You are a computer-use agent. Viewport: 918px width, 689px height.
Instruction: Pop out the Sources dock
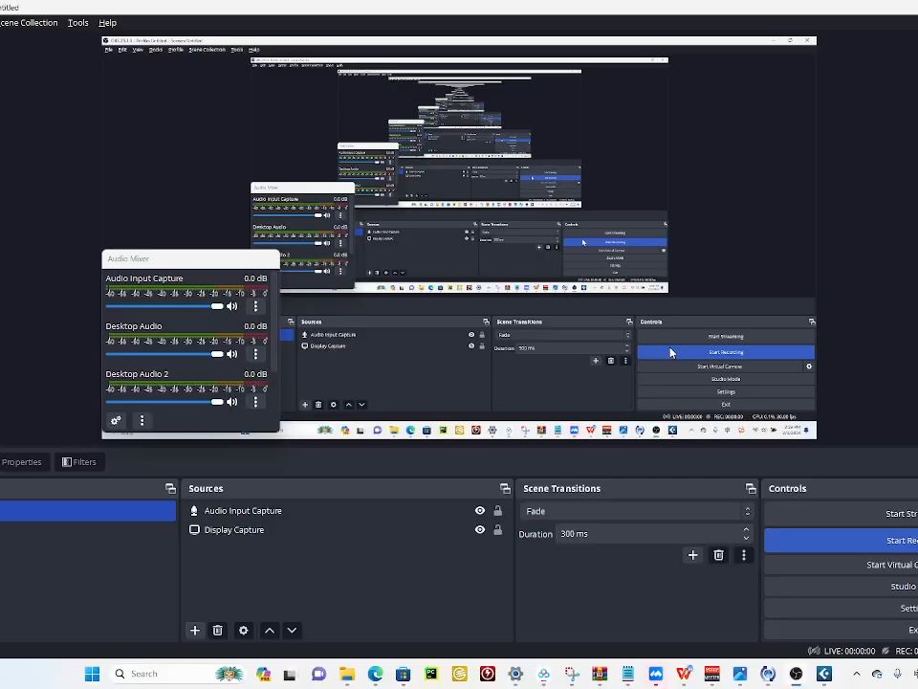pos(505,488)
